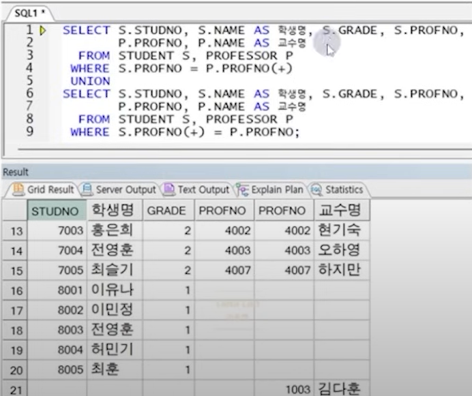Click the first PROFNO column header
This screenshot has width=472, height=396.
224,211
